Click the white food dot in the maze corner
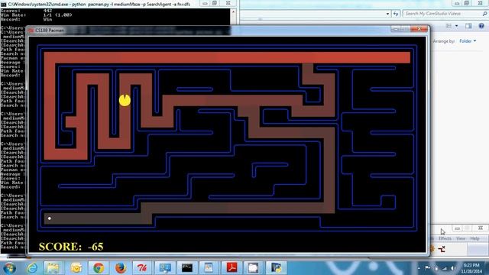Image resolution: width=489 pixels, height=275 pixels. [49, 218]
